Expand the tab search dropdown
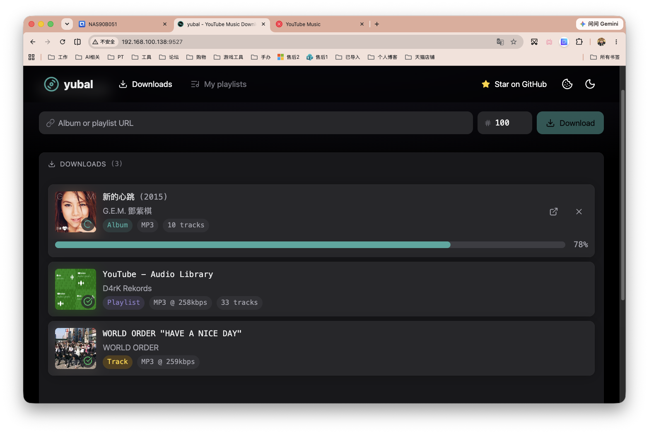This screenshot has height=434, width=649. click(67, 24)
